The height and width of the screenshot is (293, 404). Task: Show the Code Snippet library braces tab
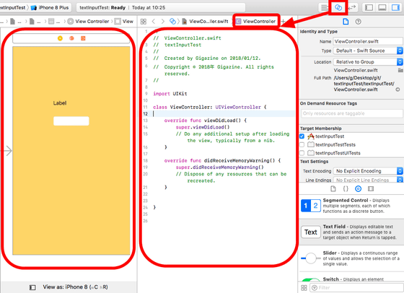click(346, 189)
